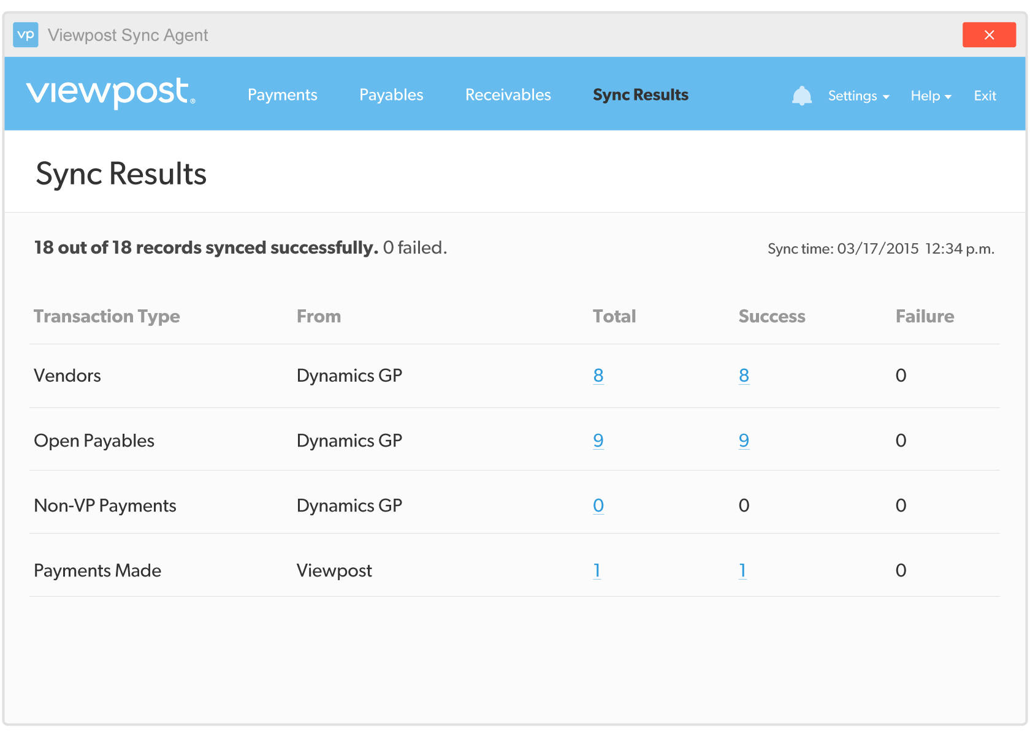This screenshot has width=1030, height=737.
Task: Open the Help dropdown menu
Action: tap(930, 96)
